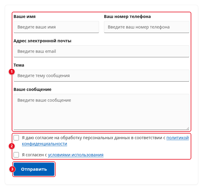Click the red number 1 annotation badge
203x189 pixels.
point(12,72)
